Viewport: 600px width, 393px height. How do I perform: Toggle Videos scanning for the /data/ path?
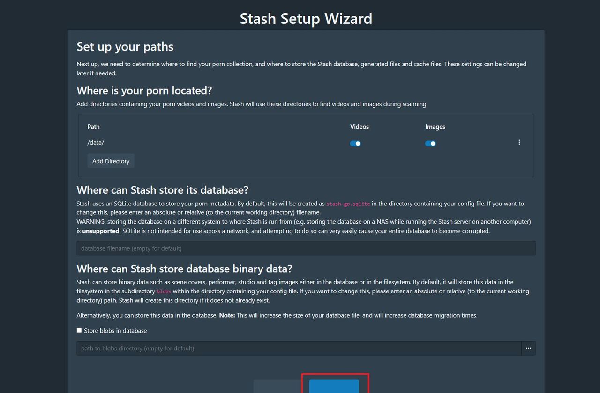click(355, 144)
